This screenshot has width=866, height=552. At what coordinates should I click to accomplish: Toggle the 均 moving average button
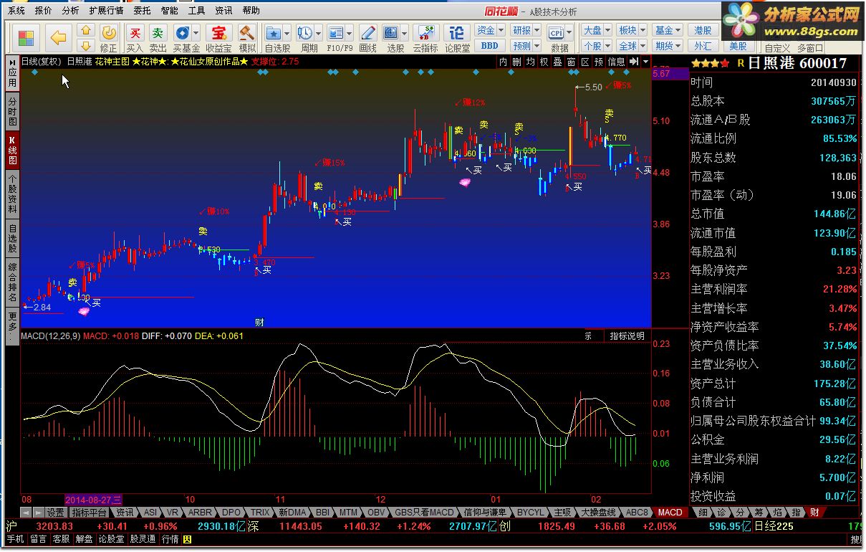531,62
